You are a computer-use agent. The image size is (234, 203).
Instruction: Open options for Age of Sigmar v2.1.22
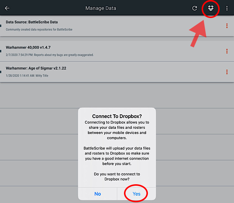tap(227, 72)
